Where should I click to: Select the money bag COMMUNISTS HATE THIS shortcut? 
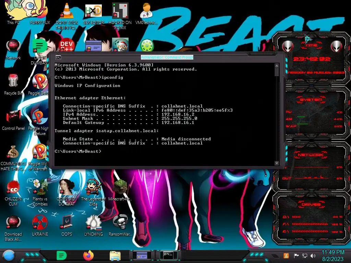[x=13, y=158]
